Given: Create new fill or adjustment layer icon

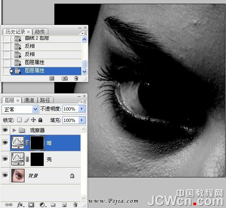Looking at the screenshot, I should [43, 205].
